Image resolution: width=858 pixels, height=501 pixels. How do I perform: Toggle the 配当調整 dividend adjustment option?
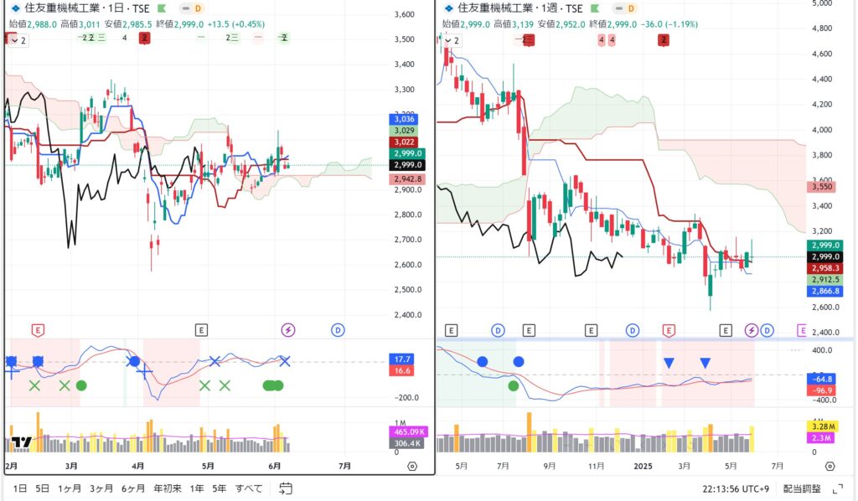[x=802, y=489]
